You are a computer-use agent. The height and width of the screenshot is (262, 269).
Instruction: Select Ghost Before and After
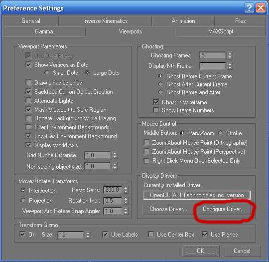coord(160,92)
